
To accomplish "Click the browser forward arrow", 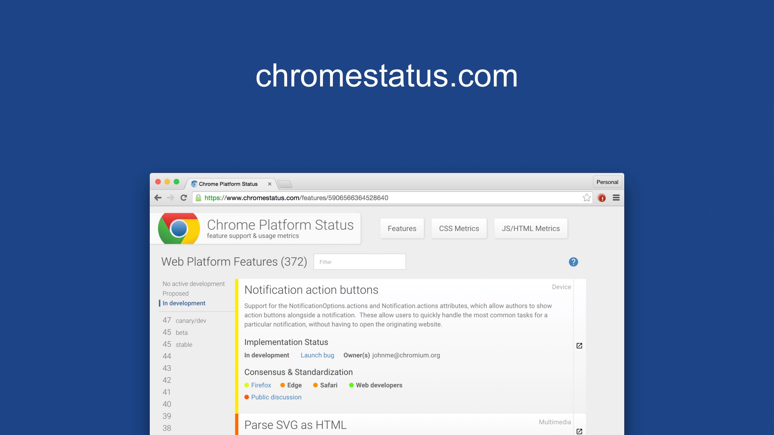I will tap(171, 198).
